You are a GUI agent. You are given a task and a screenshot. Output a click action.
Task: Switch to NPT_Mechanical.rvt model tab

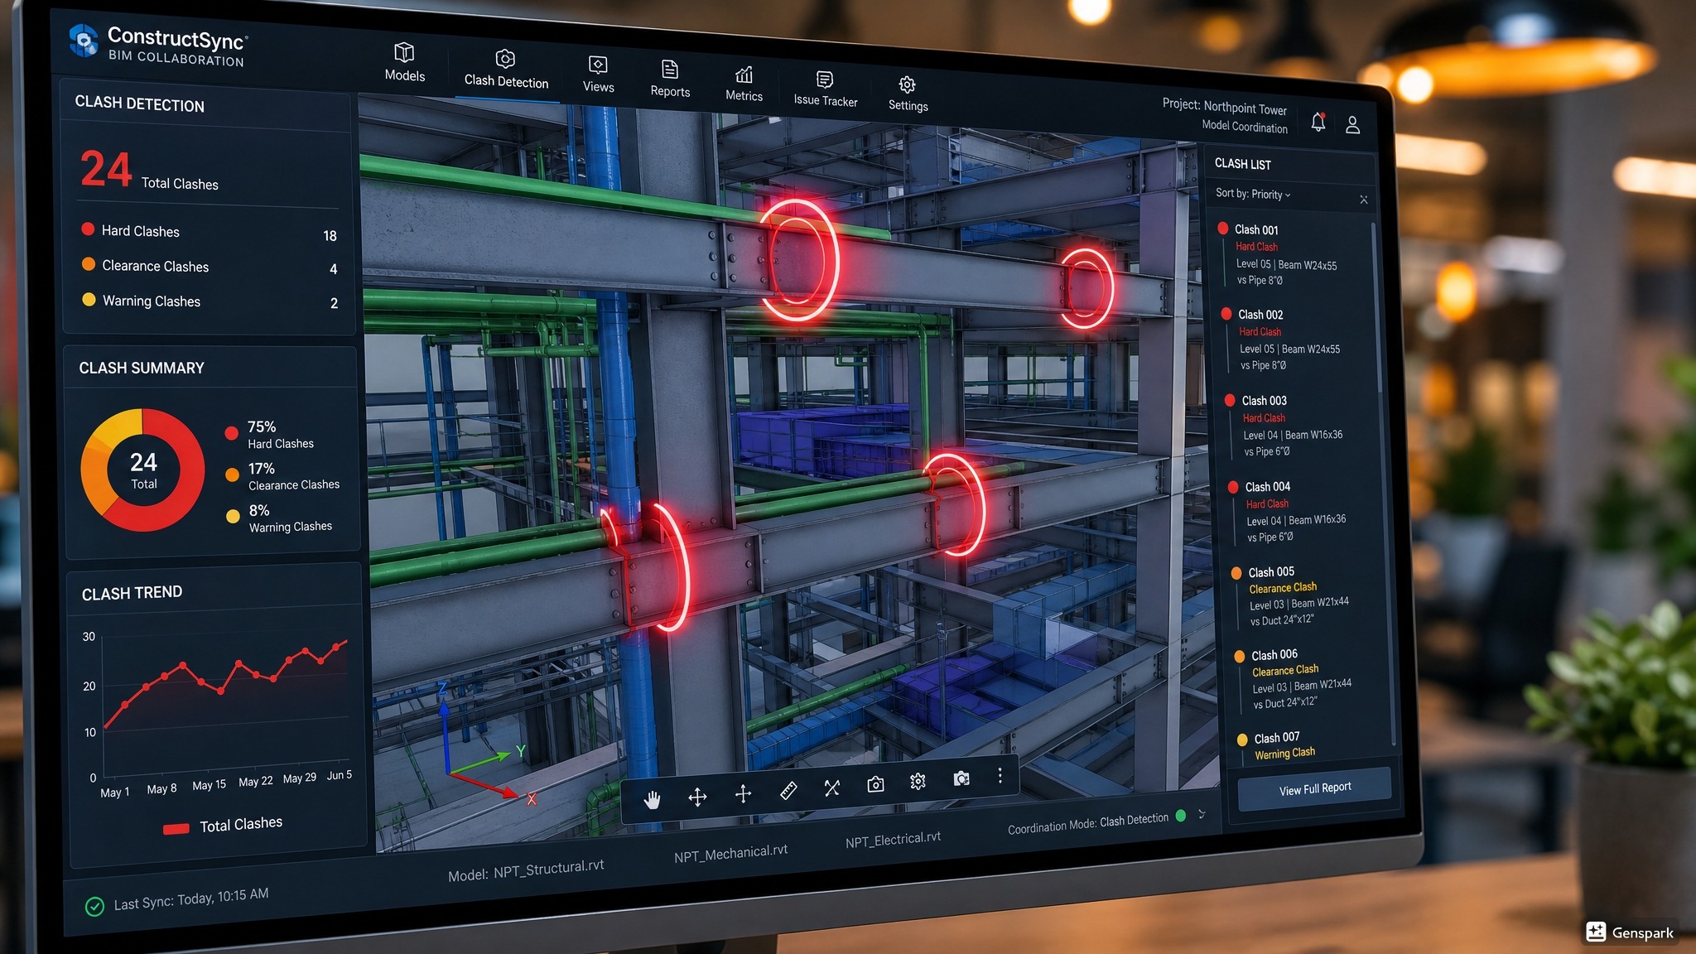click(730, 854)
